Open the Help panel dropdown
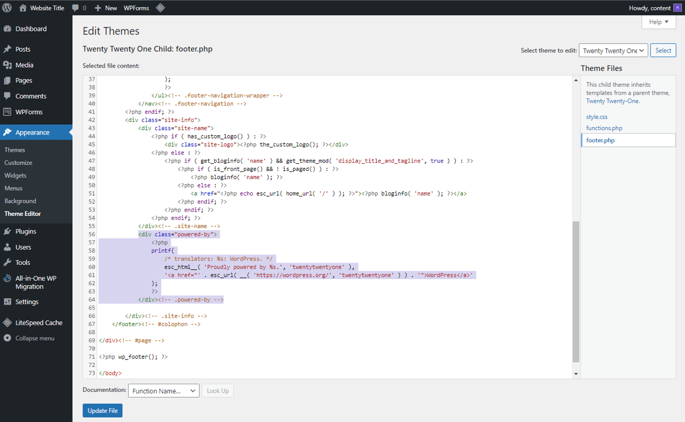This screenshot has height=422, width=685. click(658, 21)
